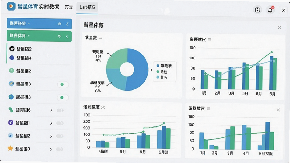
Task: Select the 彗育擂6 label in the sidebar
Action: click(x=23, y=110)
